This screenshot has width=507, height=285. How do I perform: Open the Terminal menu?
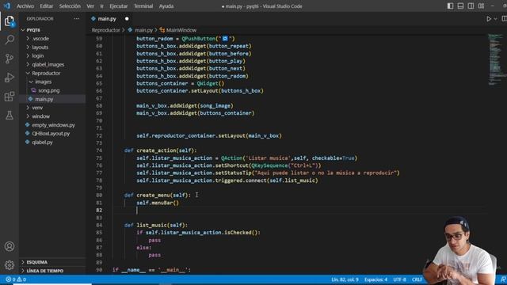tap(143, 6)
